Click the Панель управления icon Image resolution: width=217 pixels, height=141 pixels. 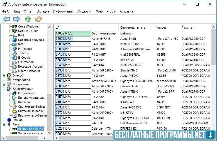pyautogui.click(x=14, y=98)
